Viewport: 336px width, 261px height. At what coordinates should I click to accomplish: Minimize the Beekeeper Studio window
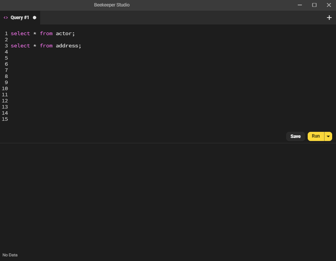tap(300, 5)
